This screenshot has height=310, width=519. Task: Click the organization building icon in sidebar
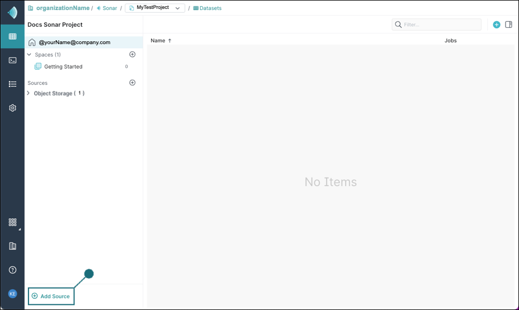click(12, 246)
